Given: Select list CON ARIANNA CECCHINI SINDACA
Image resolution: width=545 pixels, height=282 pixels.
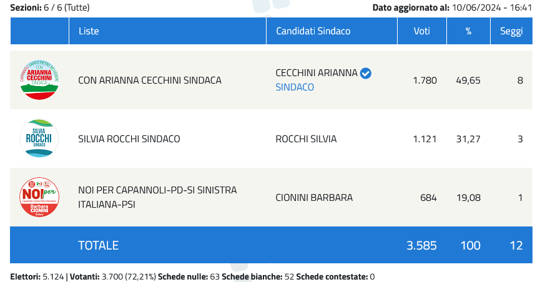Looking at the screenshot, I should pos(150,80).
